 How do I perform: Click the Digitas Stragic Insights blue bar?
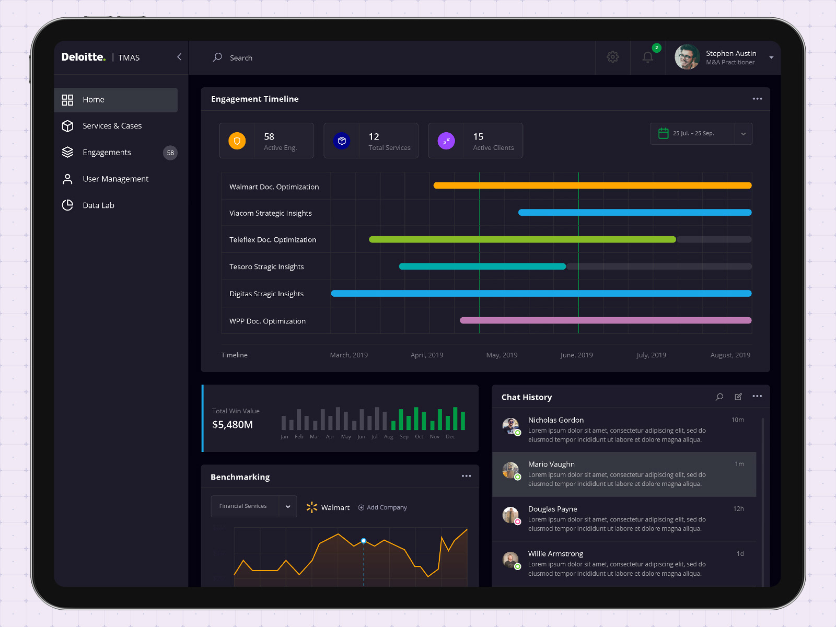click(x=541, y=294)
